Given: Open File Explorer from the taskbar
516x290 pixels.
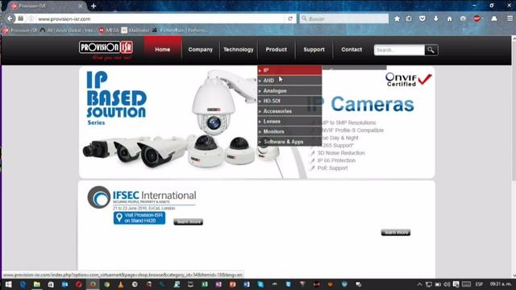Looking at the screenshot, I should point(37,284).
